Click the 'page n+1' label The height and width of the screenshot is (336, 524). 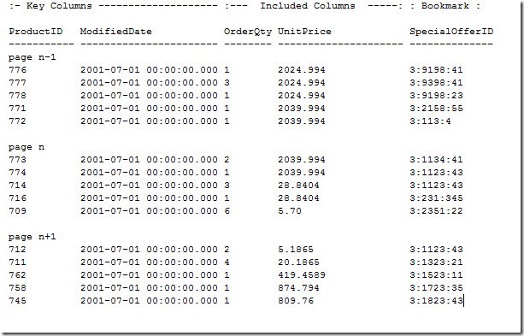click(x=32, y=237)
